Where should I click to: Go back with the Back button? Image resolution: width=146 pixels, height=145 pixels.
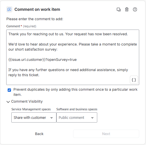pos(39,134)
